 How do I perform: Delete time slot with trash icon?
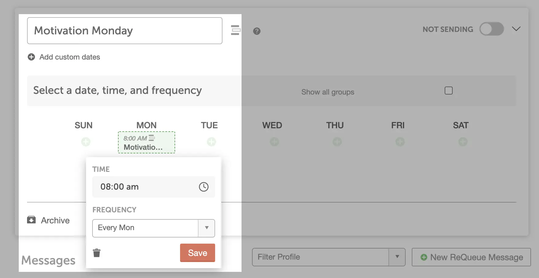pyautogui.click(x=96, y=253)
